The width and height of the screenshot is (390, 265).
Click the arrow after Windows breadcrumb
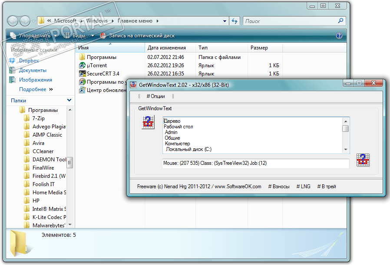(x=112, y=21)
